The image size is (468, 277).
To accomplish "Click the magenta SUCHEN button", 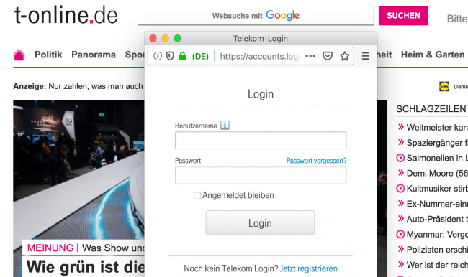I will pos(403,16).
